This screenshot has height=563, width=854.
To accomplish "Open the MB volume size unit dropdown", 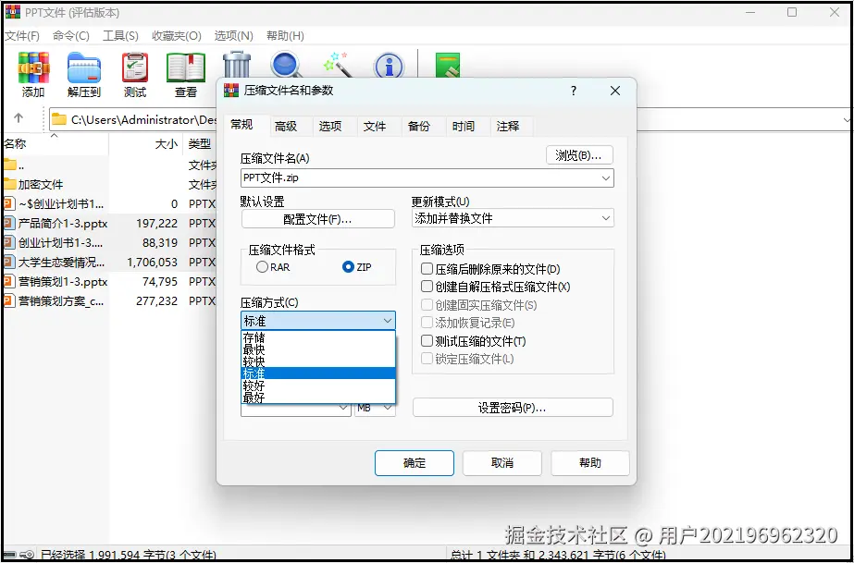I will [x=376, y=409].
